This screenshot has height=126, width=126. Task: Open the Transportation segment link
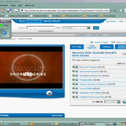point(86,80)
